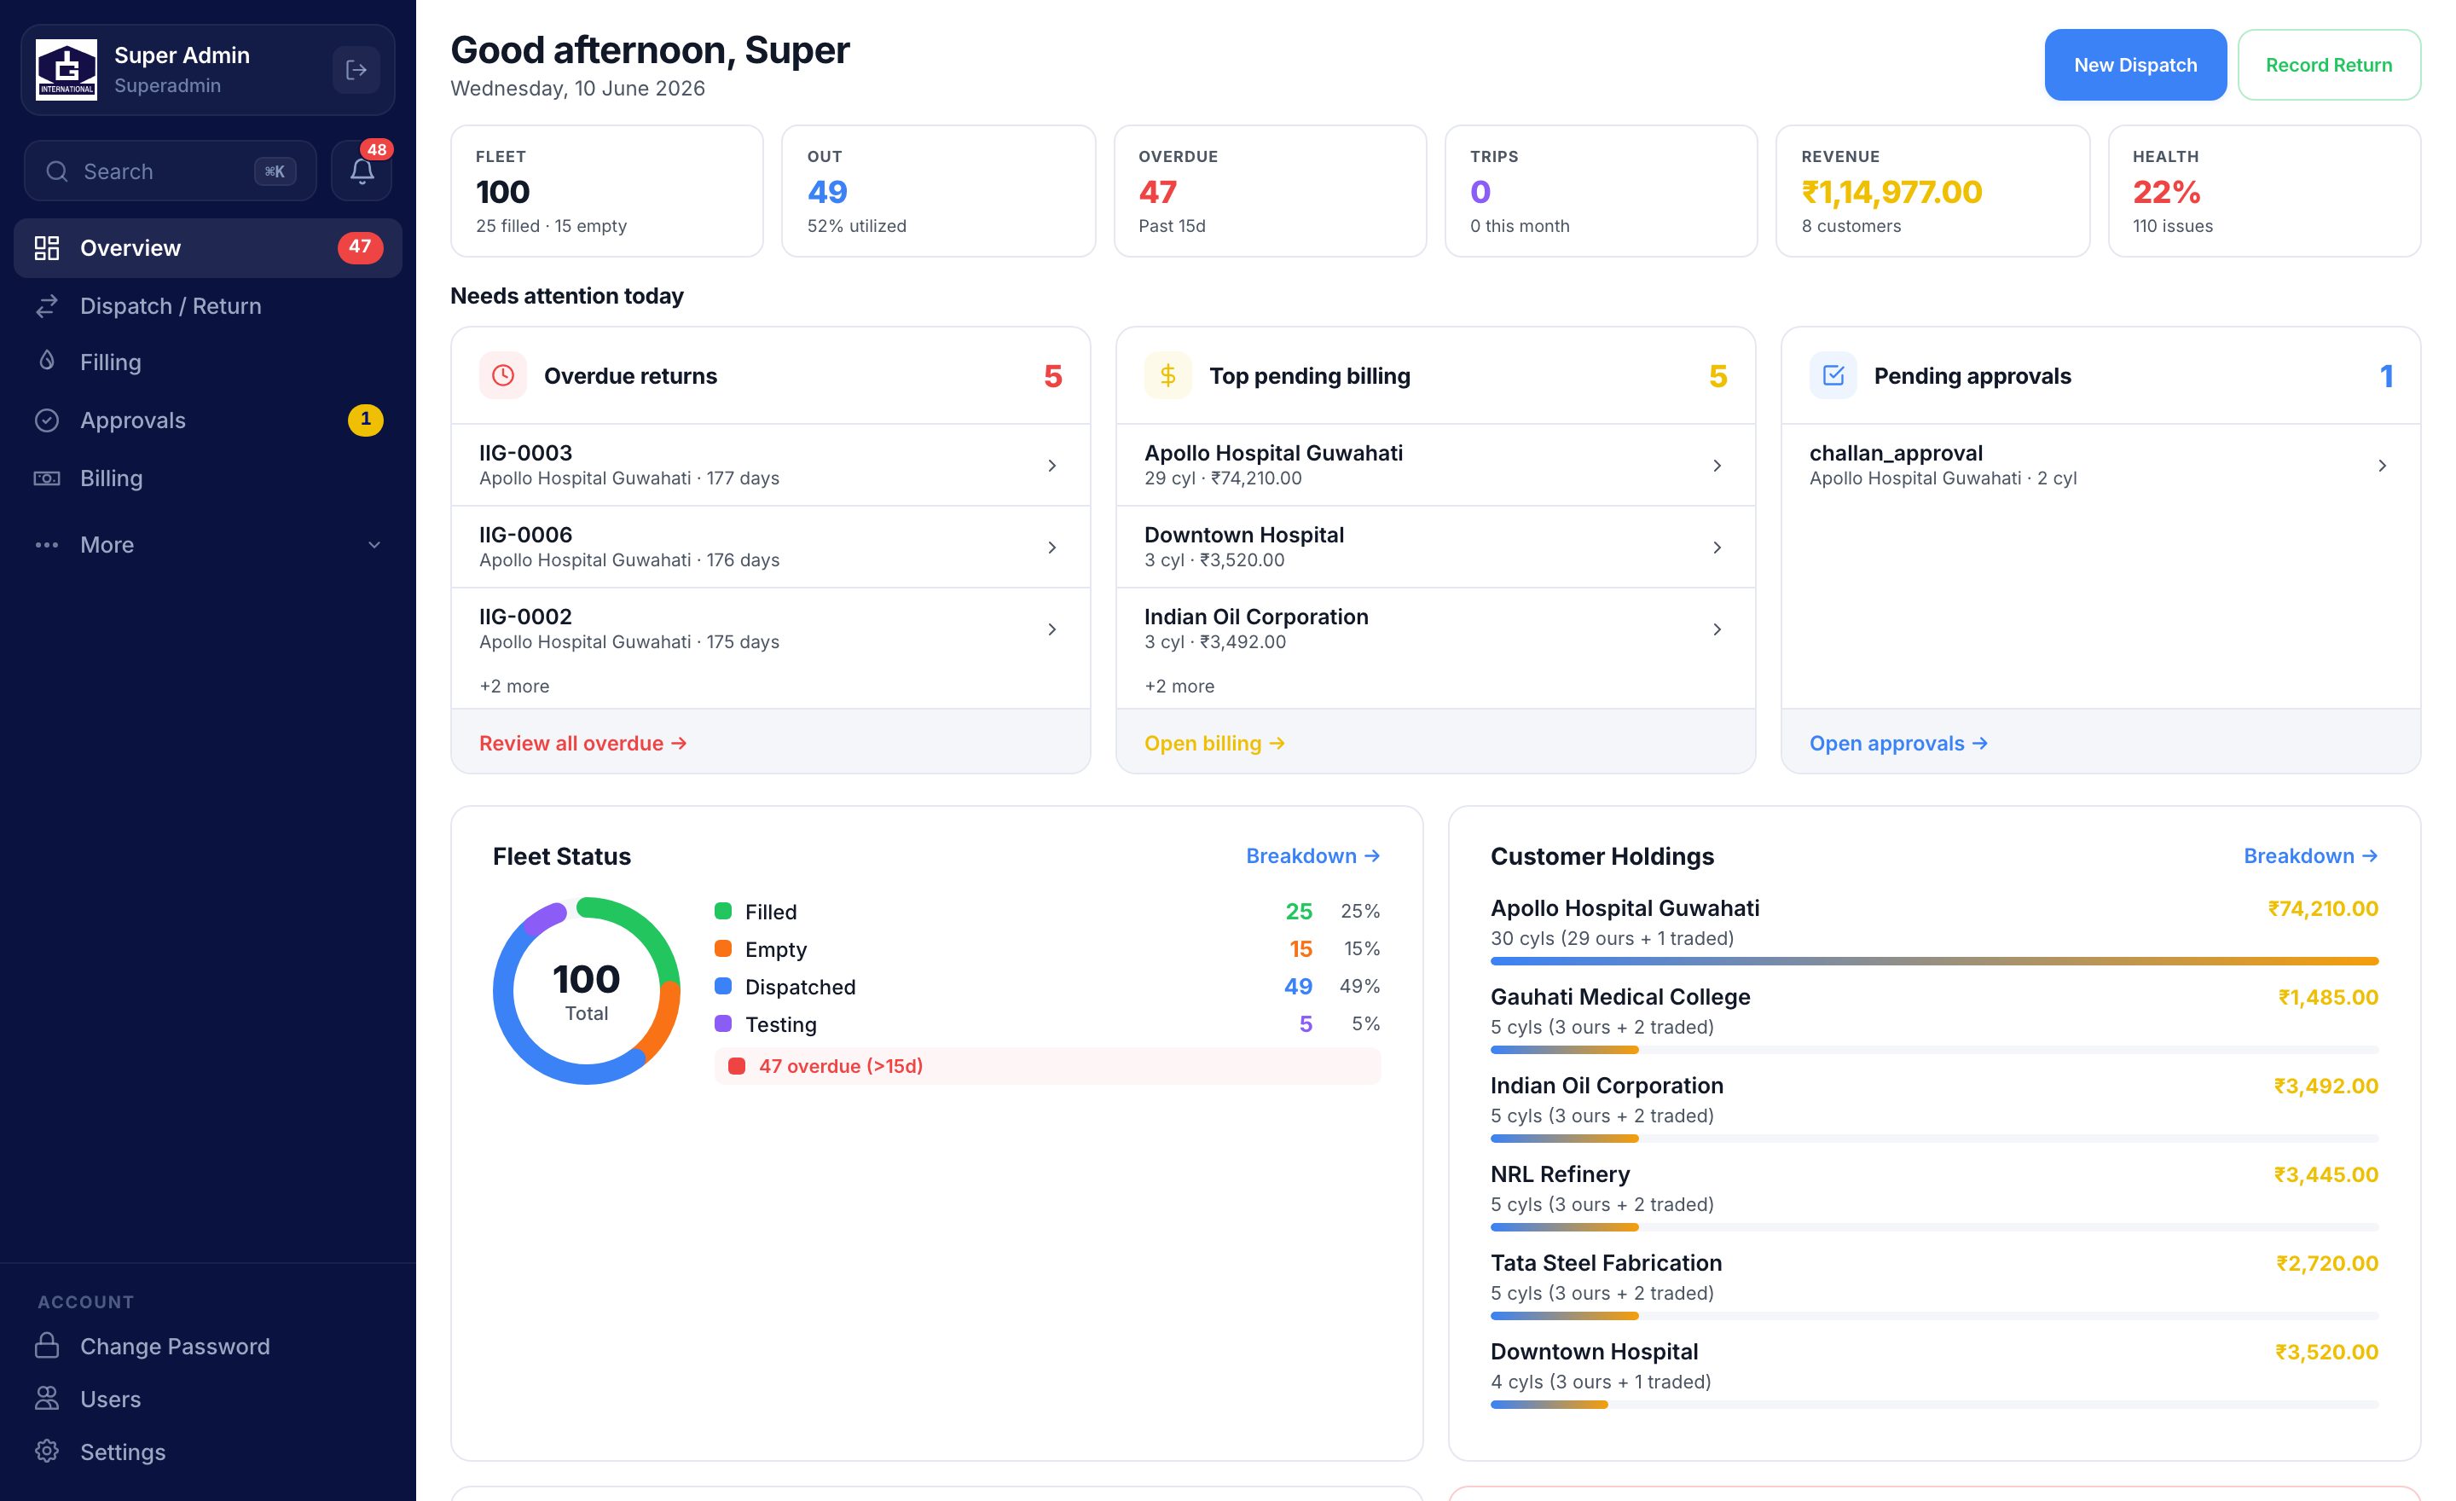
Task: Open Customer Holdings Breakdown link
Action: (x=2310, y=856)
